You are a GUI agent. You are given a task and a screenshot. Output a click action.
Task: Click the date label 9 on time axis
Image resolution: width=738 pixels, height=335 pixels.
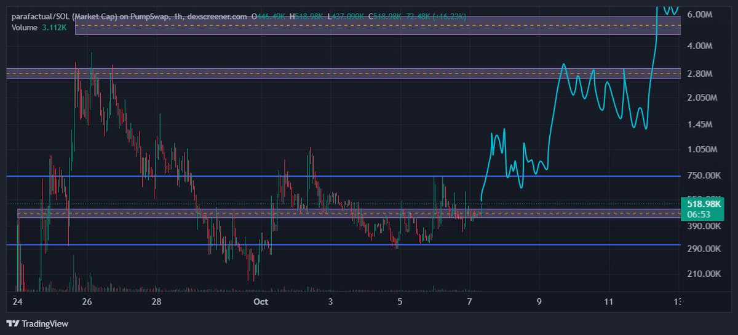[539, 302]
